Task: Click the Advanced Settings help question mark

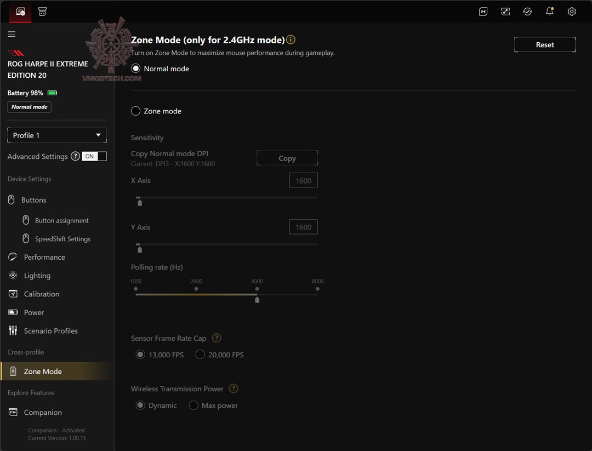Action: (75, 156)
